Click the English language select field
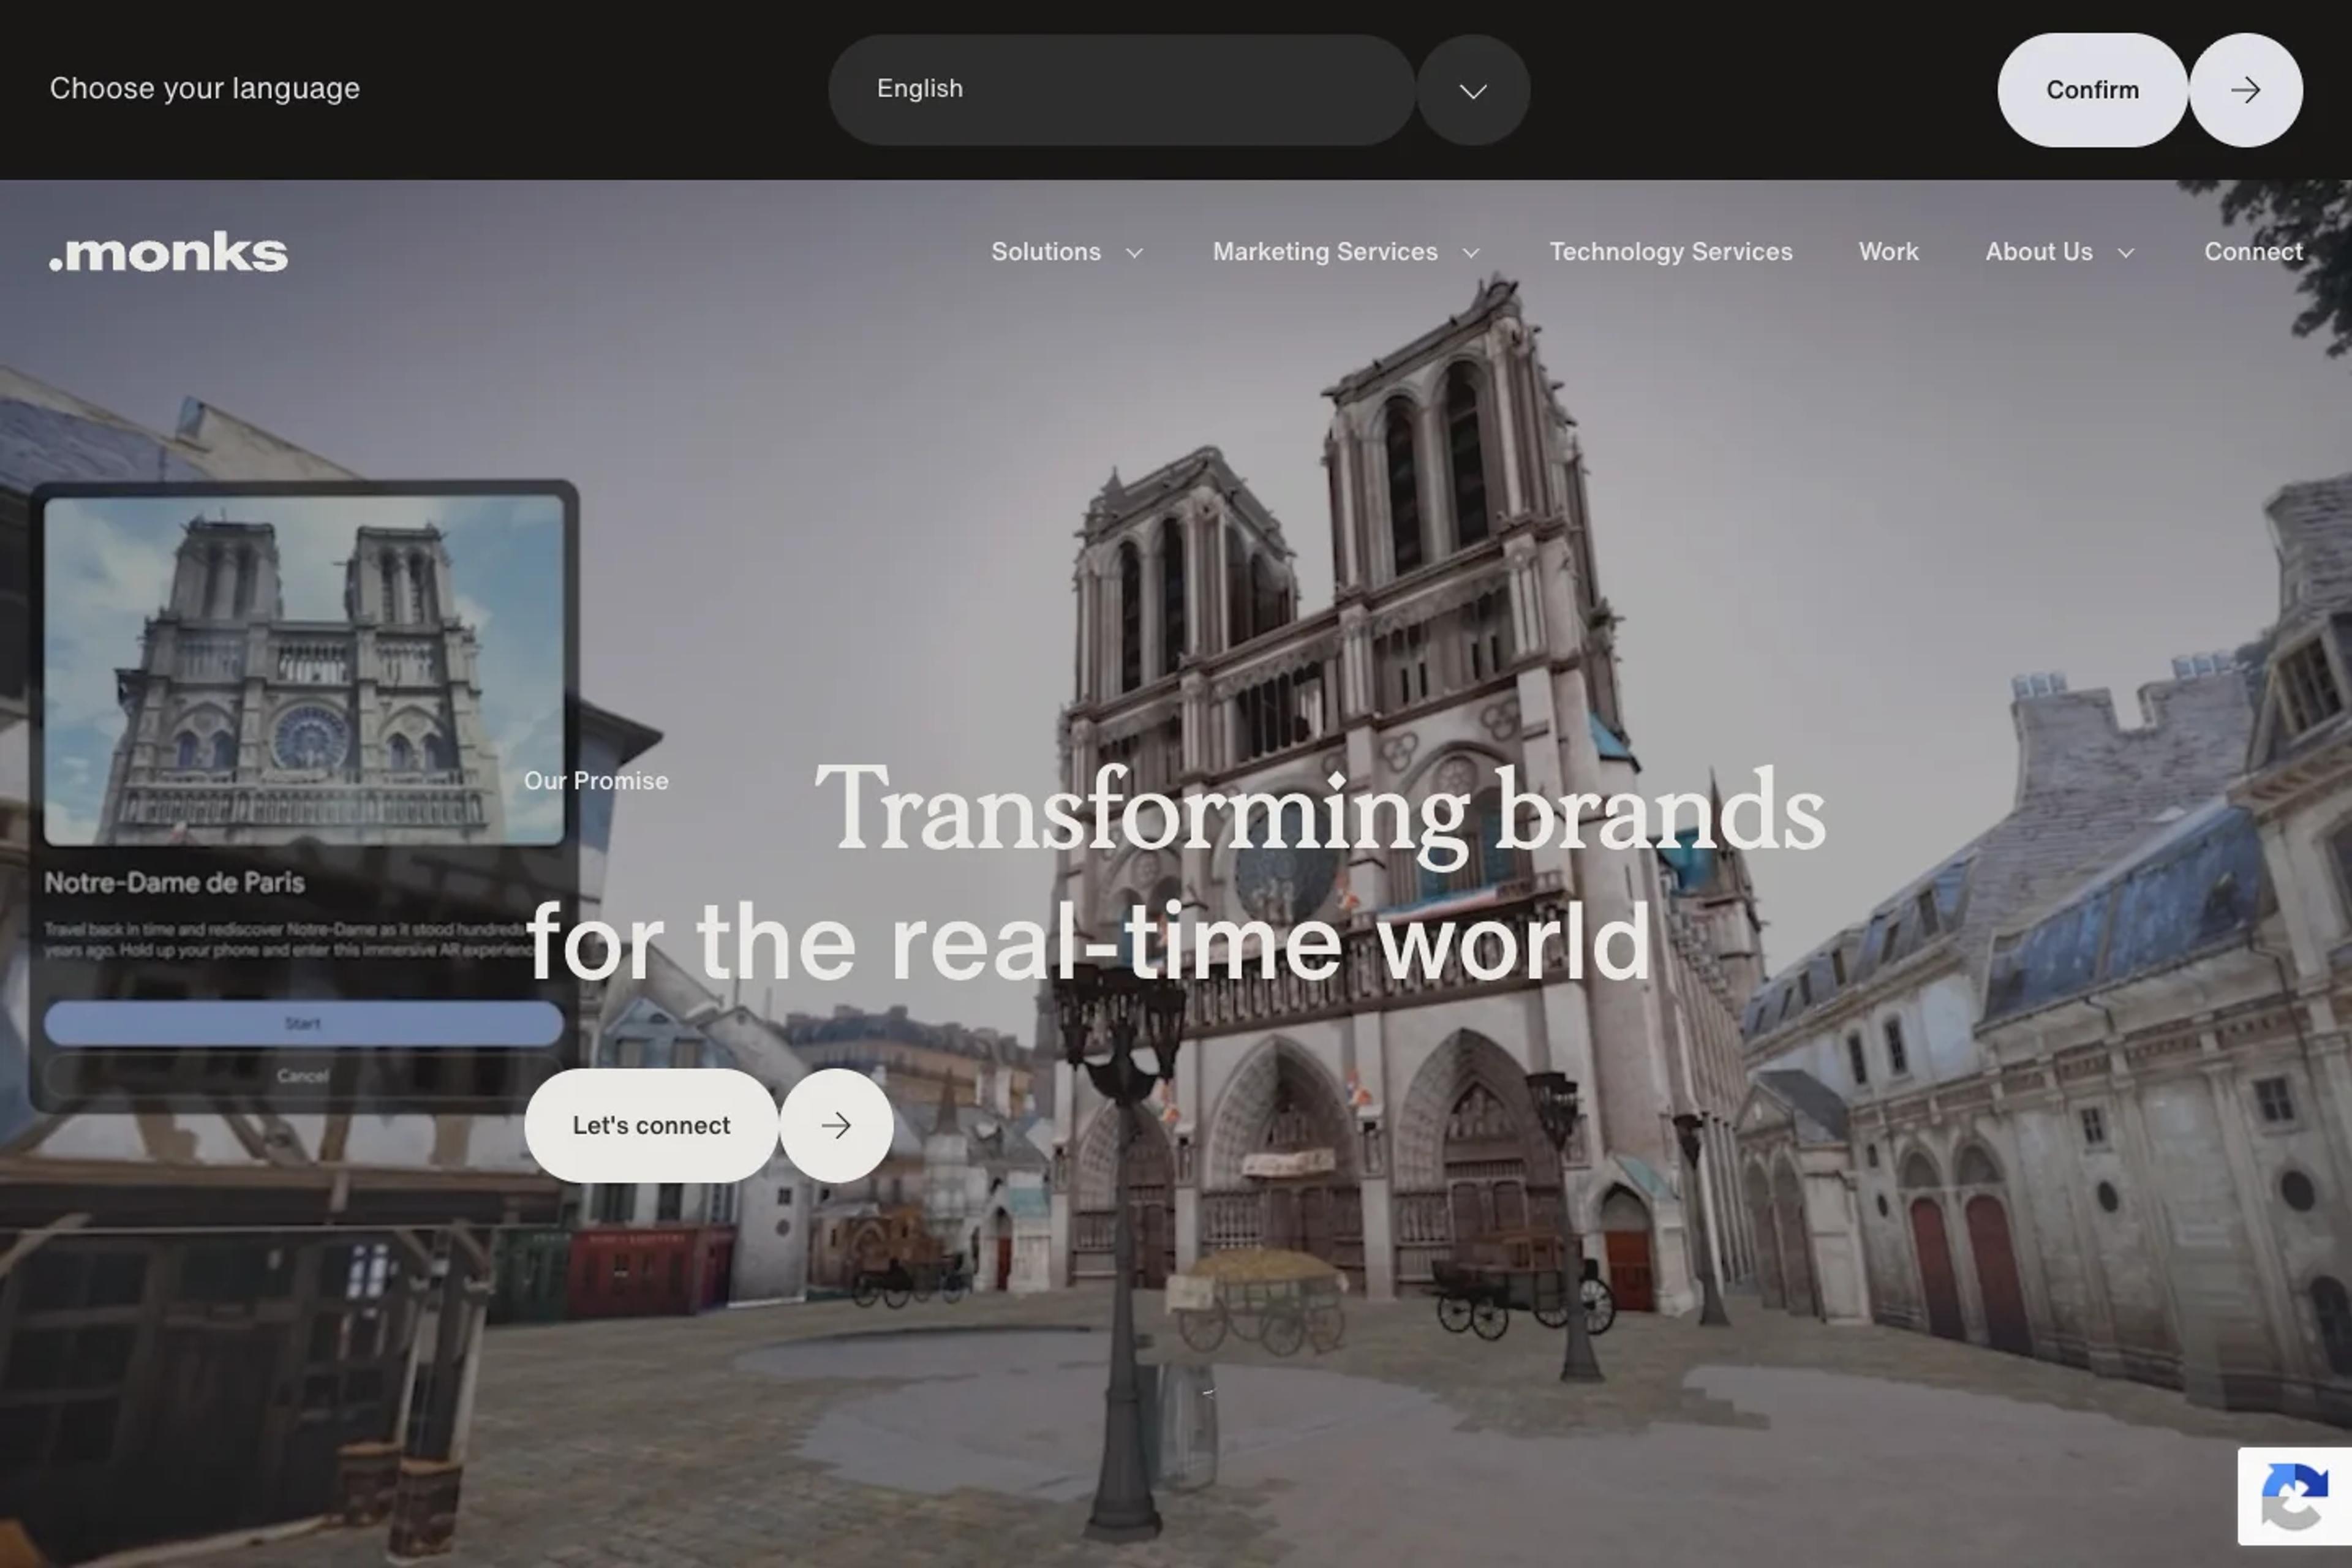The image size is (2352, 1568). pyautogui.click(x=1121, y=90)
